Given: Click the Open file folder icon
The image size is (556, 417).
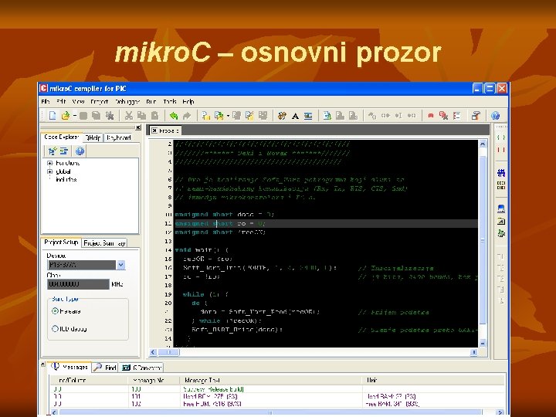Looking at the screenshot, I should (x=66, y=116).
